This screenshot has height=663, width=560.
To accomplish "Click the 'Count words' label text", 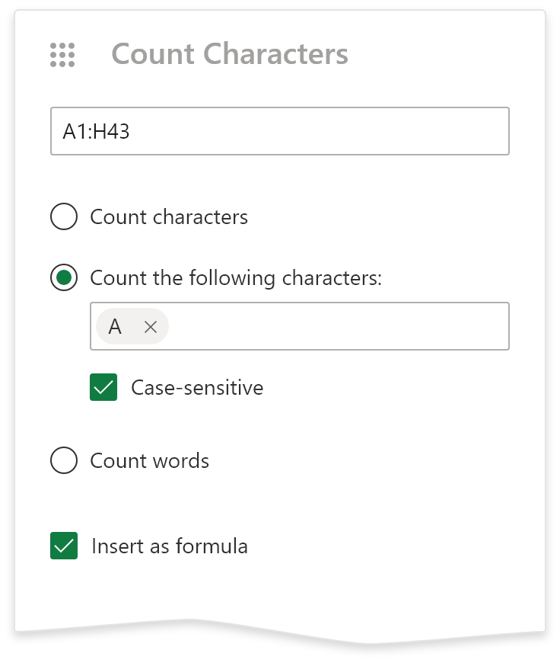I will [150, 461].
